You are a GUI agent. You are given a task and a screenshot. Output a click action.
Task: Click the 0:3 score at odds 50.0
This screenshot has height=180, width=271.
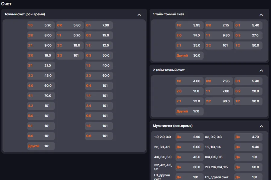coord(99,55)
